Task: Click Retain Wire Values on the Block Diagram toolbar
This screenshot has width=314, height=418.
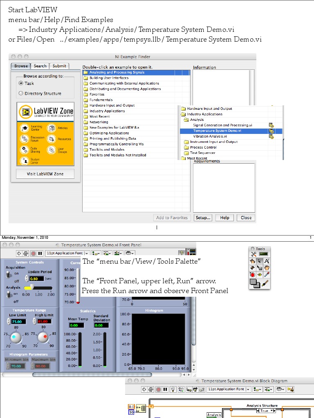Action: point(181,389)
